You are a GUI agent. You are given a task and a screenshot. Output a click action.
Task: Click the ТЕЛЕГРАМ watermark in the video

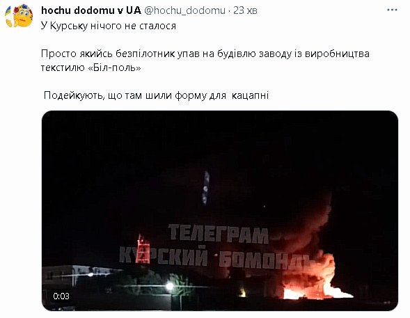pyautogui.click(x=219, y=234)
